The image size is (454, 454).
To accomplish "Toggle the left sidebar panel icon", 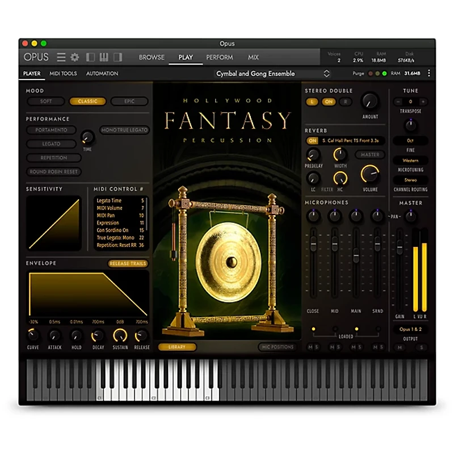I will point(90,57).
